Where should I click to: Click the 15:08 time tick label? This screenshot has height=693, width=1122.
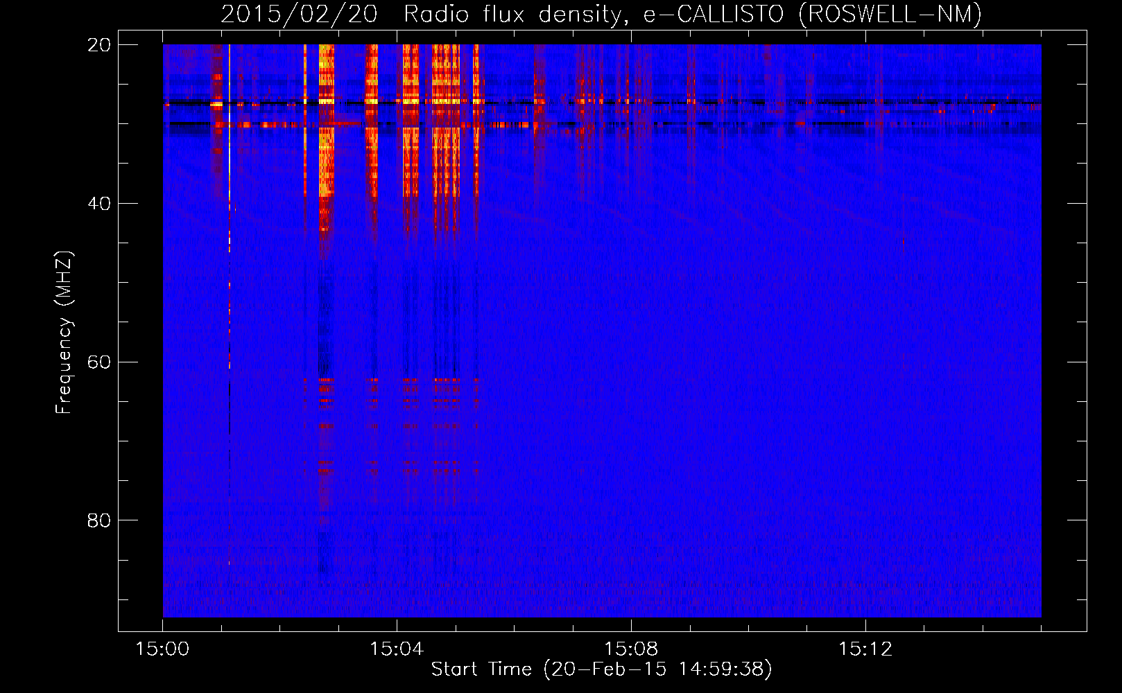coord(631,649)
